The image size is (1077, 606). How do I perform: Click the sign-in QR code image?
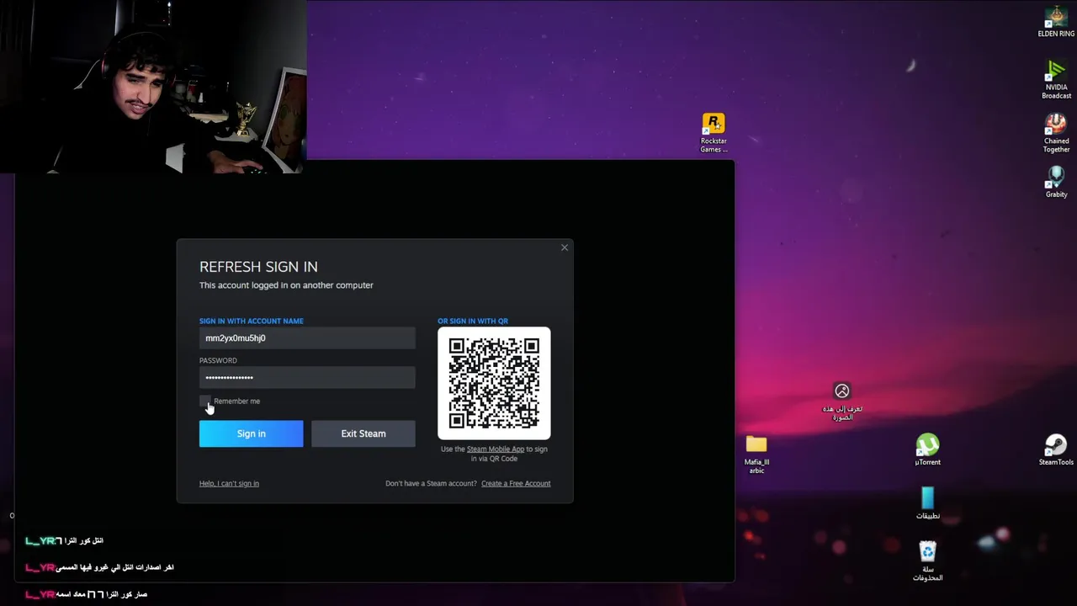[x=494, y=383]
